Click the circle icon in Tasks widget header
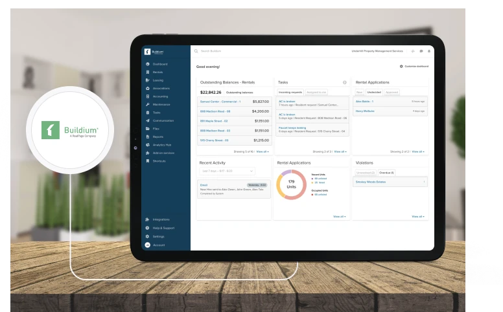 pyautogui.click(x=345, y=82)
